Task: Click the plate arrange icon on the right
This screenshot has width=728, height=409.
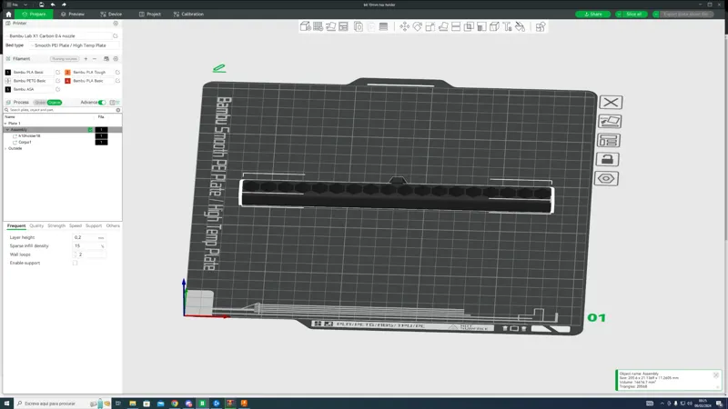Action: pos(609,140)
